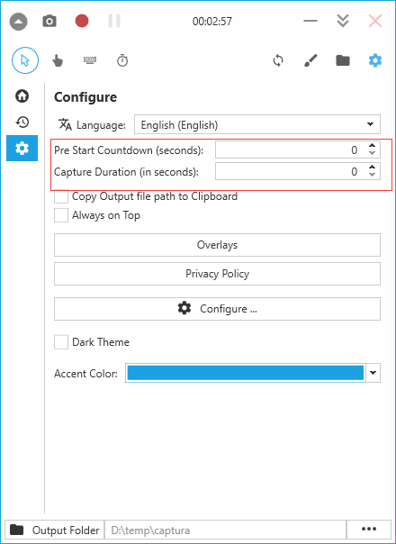Enable the Dark Theme checkbox
Image resolution: width=396 pixels, height=544 pixels.
(x=61, y=342)
